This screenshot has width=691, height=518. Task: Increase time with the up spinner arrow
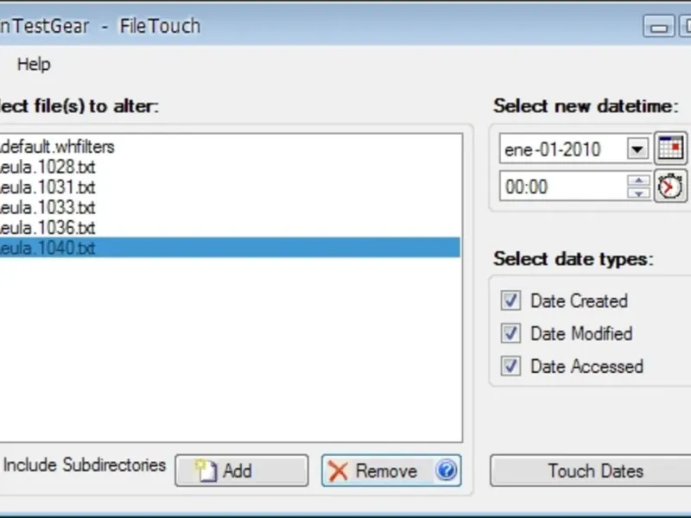point(638,180)
